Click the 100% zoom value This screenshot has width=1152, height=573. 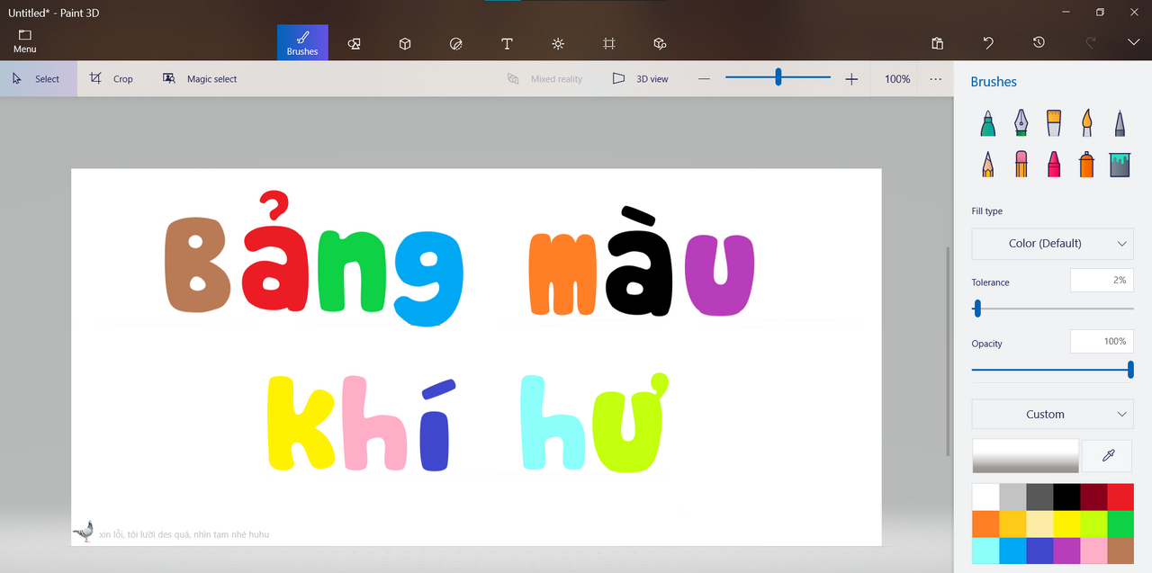pyautogui.click(x=897, y=79)
